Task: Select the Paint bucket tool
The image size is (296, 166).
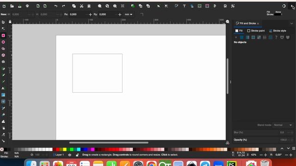Action: [x=3, y=115]
